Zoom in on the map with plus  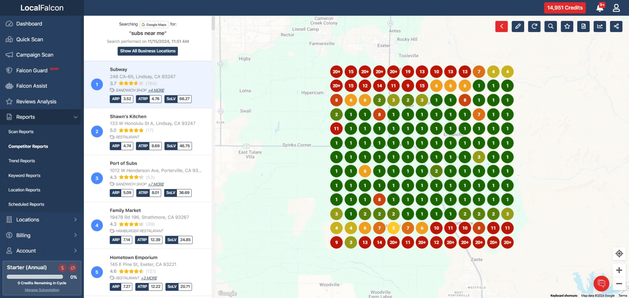(619, 270)
